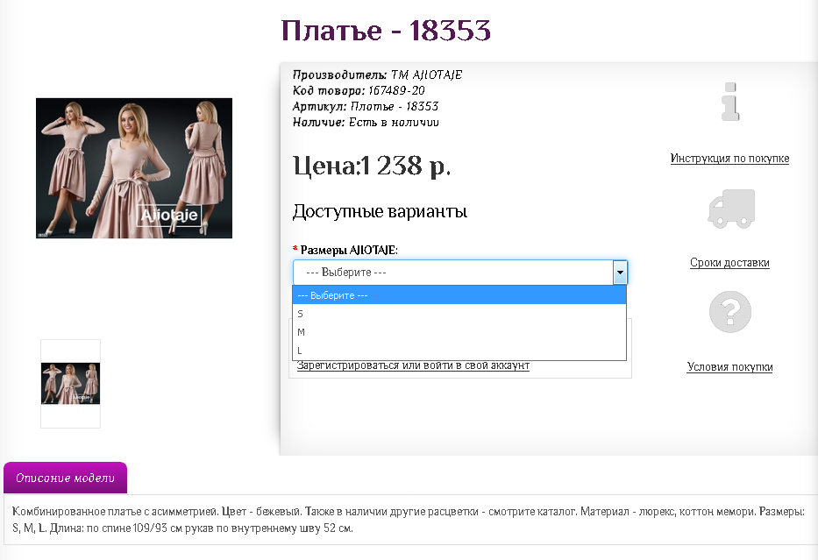Image resolution: width=818 pixels, height=560 pixels.
Task: Choose the highlighted --- Выберите --- option
Action: [x=459, y=295]
